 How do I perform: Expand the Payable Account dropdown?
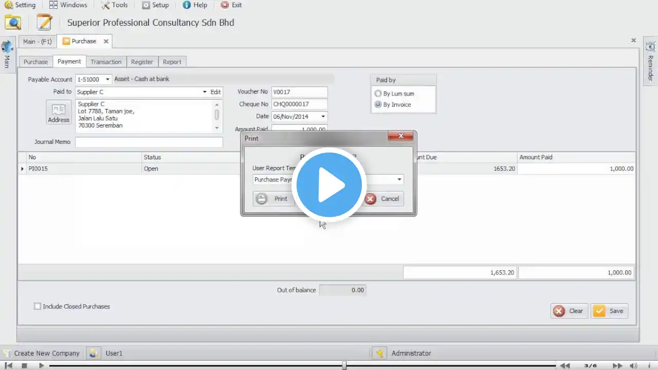point(107,79)
